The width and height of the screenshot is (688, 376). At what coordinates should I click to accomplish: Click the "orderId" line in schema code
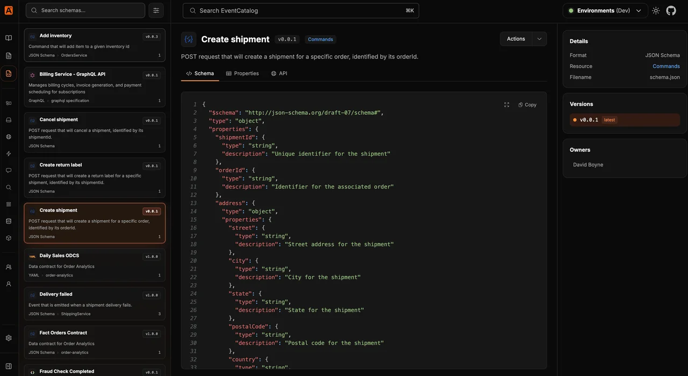click(235, 170)
